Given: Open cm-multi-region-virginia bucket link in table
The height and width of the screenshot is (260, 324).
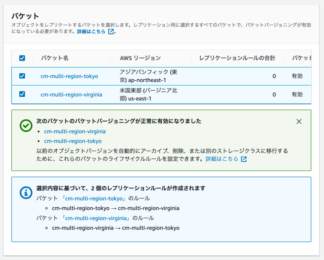Looking at the screenshot, I should (x=71, y=95).
